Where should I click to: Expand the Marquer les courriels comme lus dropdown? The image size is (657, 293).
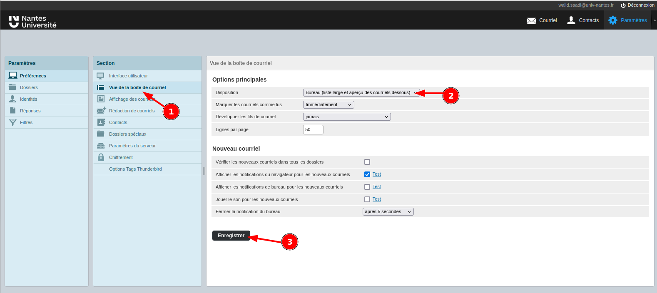tap(328, 105)
